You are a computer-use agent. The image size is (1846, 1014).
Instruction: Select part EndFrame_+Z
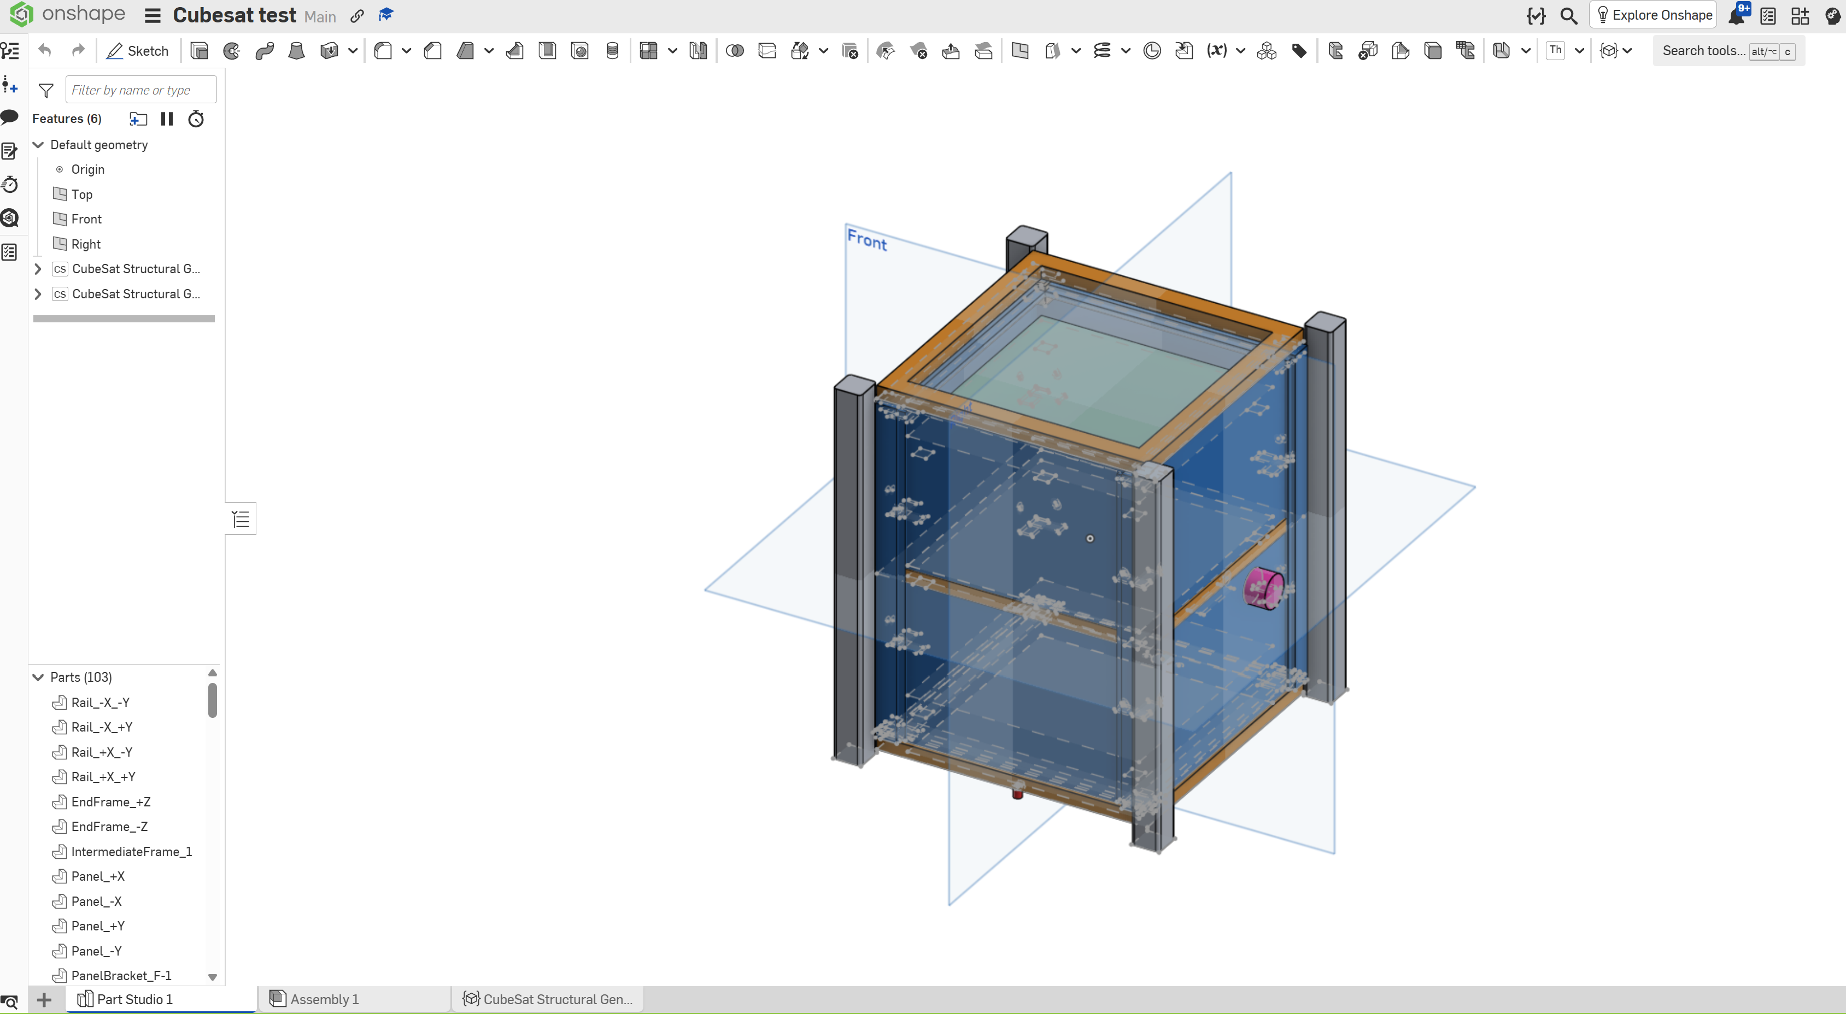tap(110, 801)
